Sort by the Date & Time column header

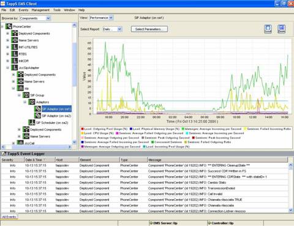click(39, 160)
